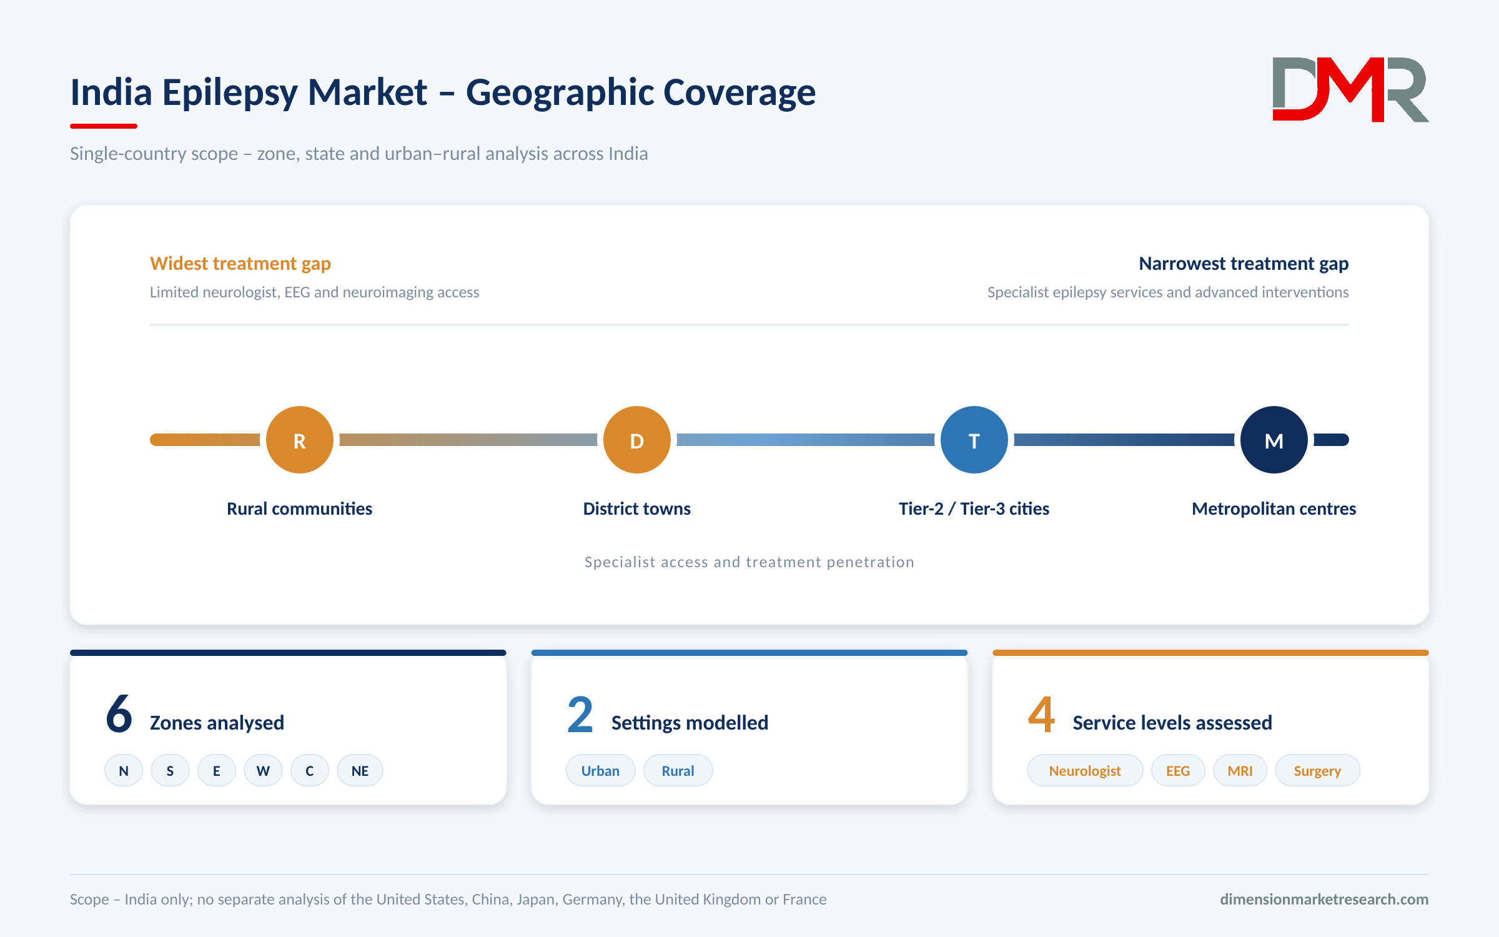Select the Neurologist service chip

coord(1085,770)
